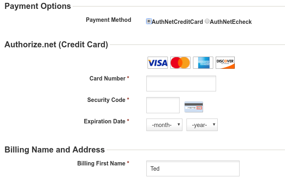Focus the Security Code field
Screen dimensions: 285x180
click(163, 105)
